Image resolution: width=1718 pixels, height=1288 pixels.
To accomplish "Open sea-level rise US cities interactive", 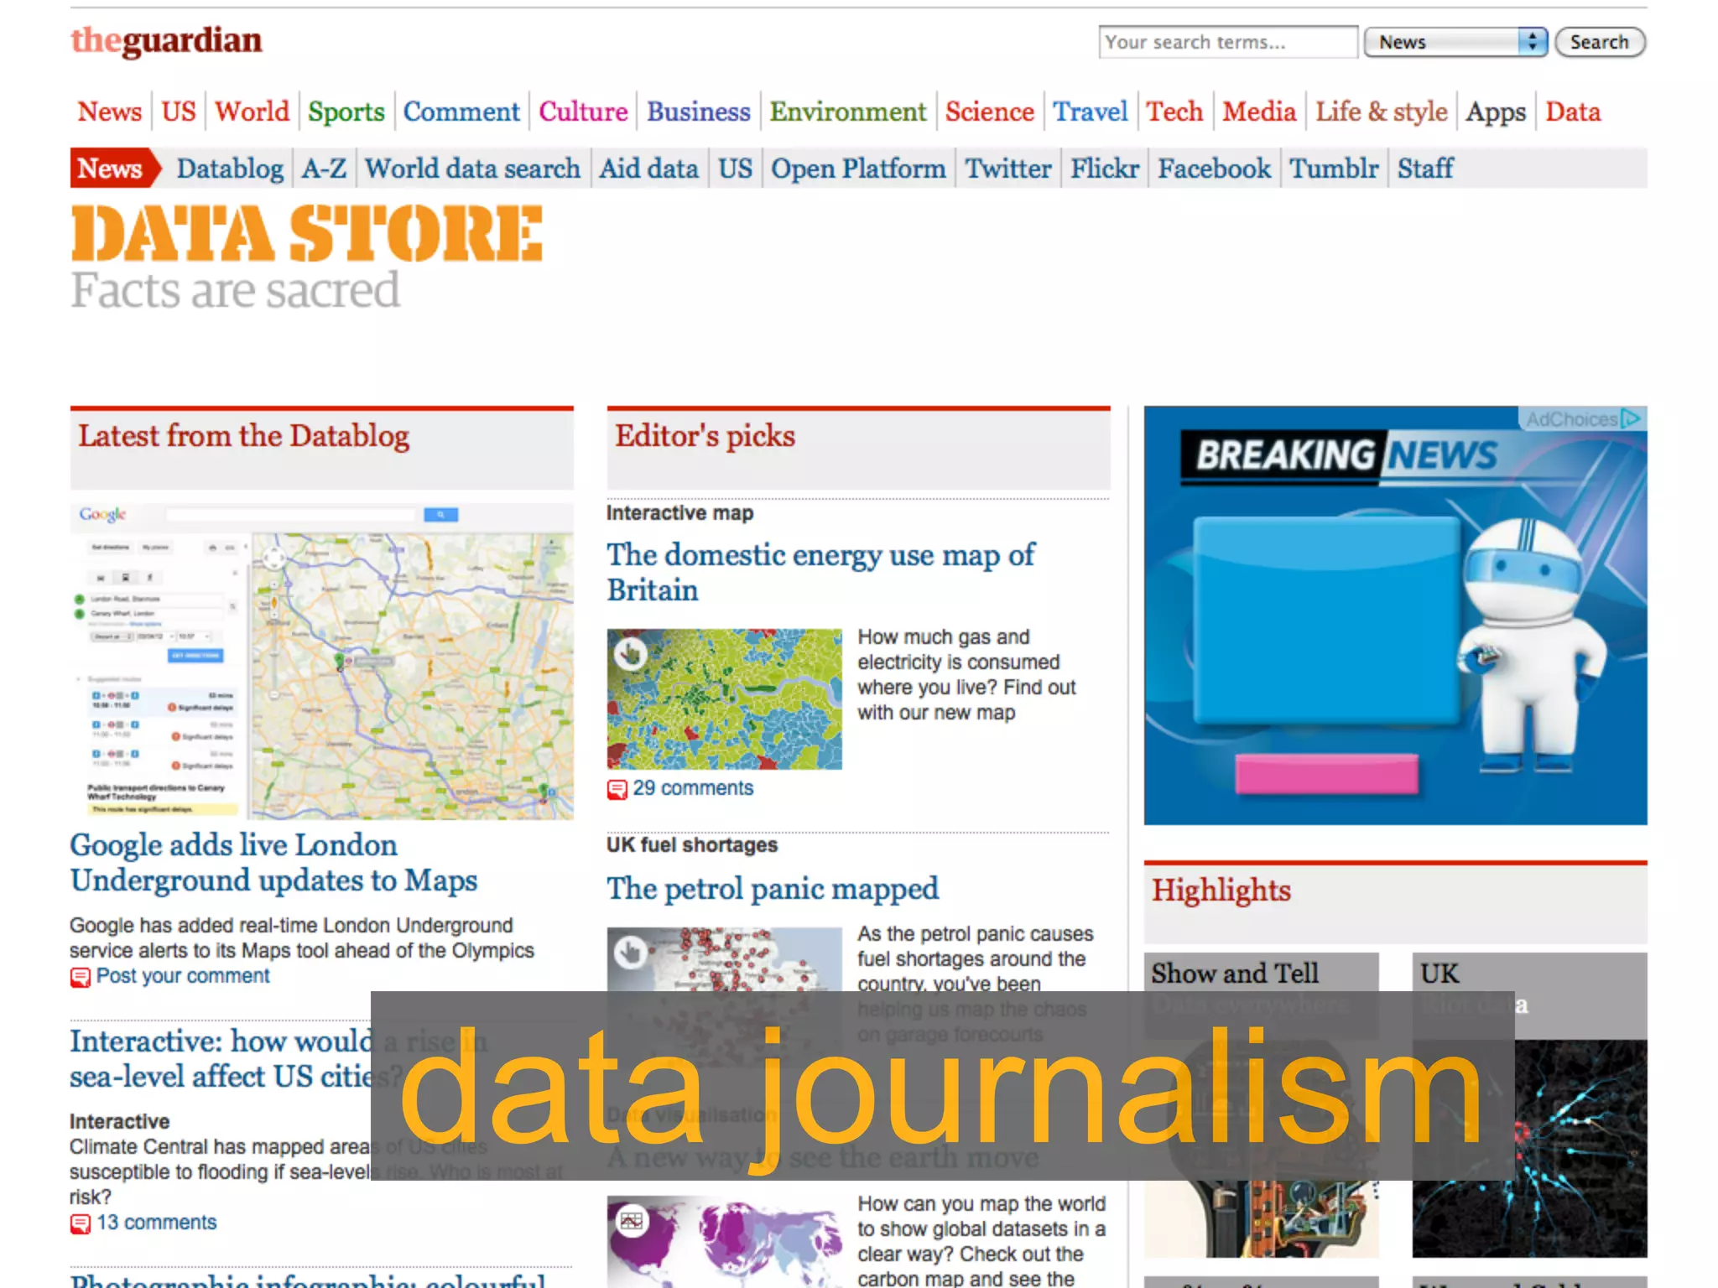I will coord(278,1059).
